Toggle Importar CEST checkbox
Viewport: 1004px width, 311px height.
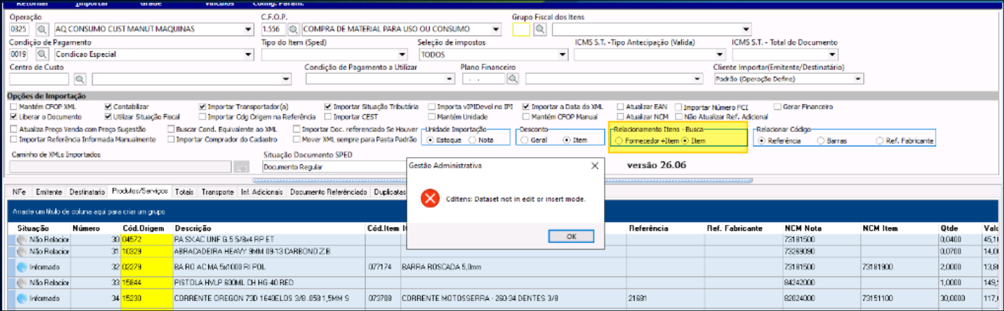[x=328, y=116]
